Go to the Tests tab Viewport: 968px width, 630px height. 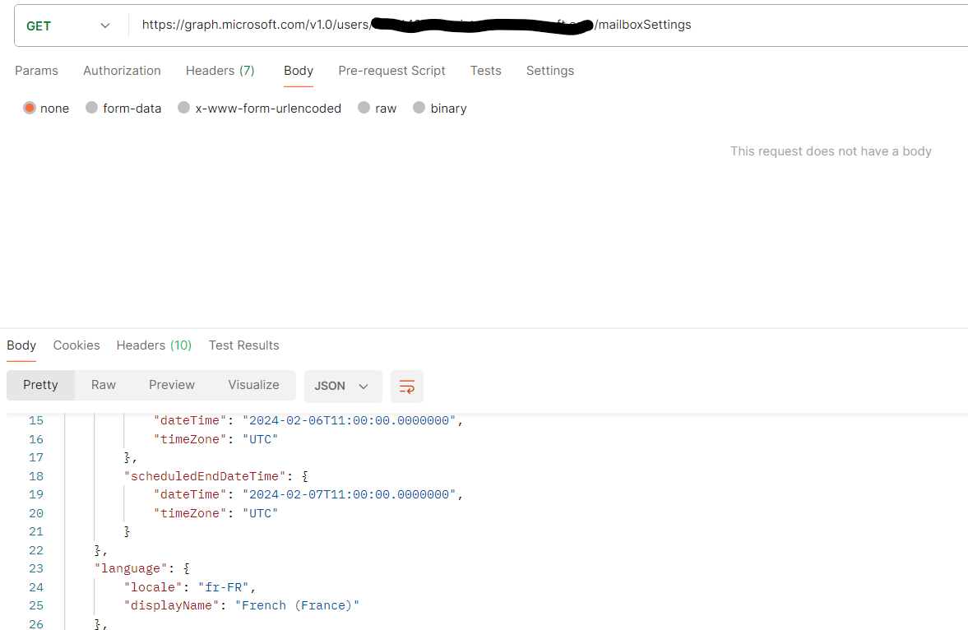coord(485,71)
